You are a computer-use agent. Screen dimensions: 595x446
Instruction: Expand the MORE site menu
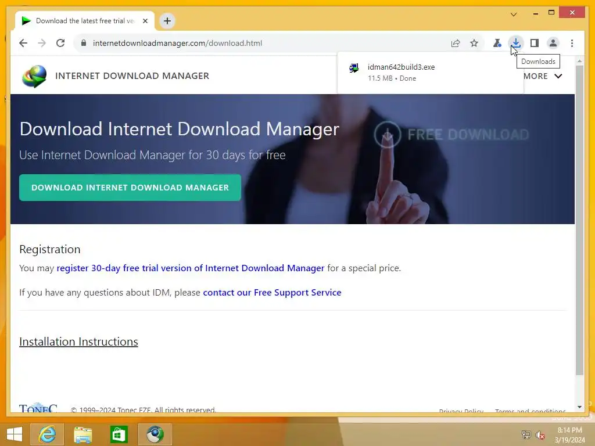point(542,76)
